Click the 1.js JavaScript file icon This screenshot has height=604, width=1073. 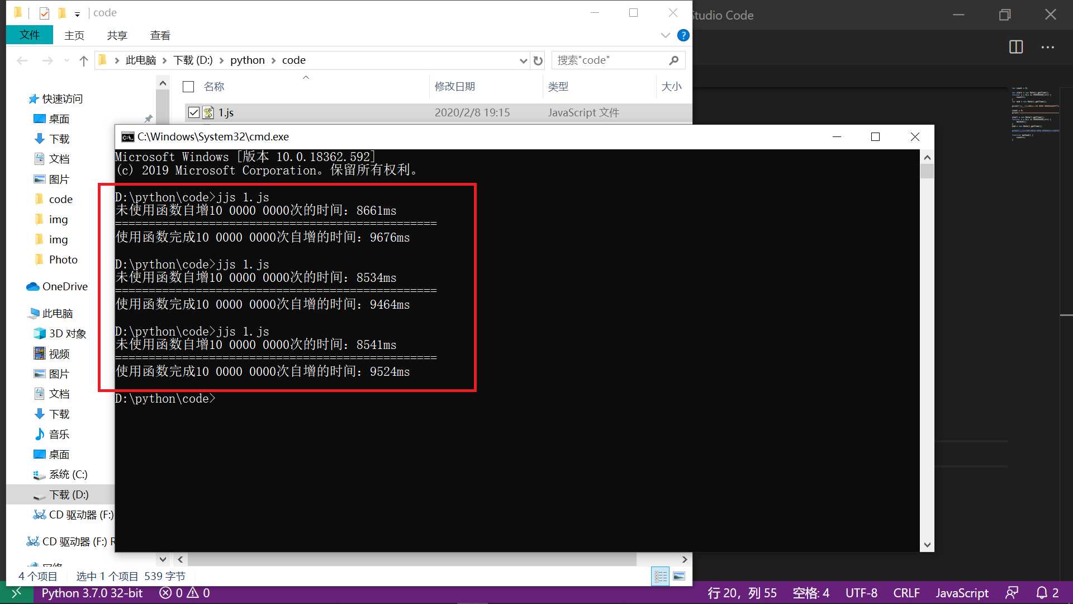click(x=208, y=112)
